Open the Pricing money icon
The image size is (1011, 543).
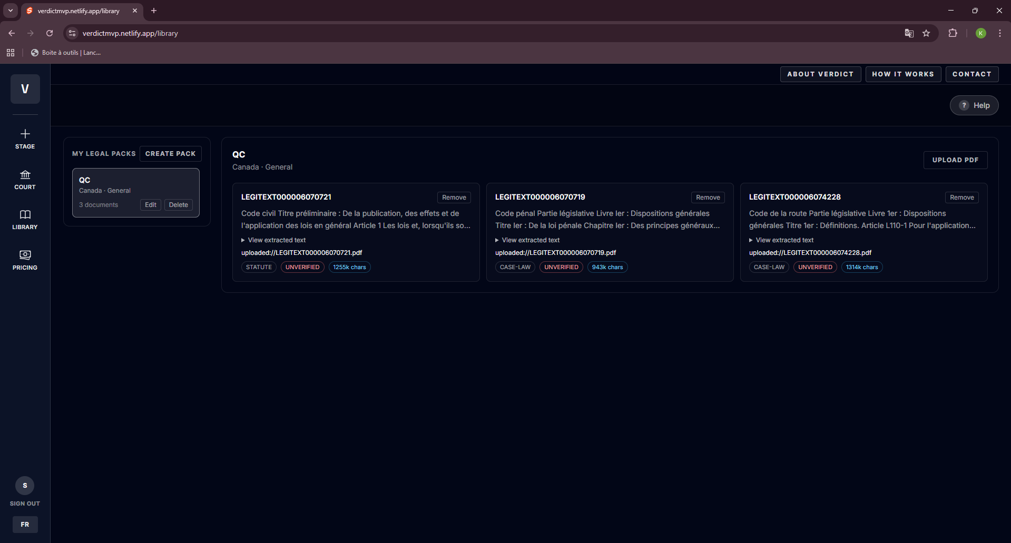[25, 255]
